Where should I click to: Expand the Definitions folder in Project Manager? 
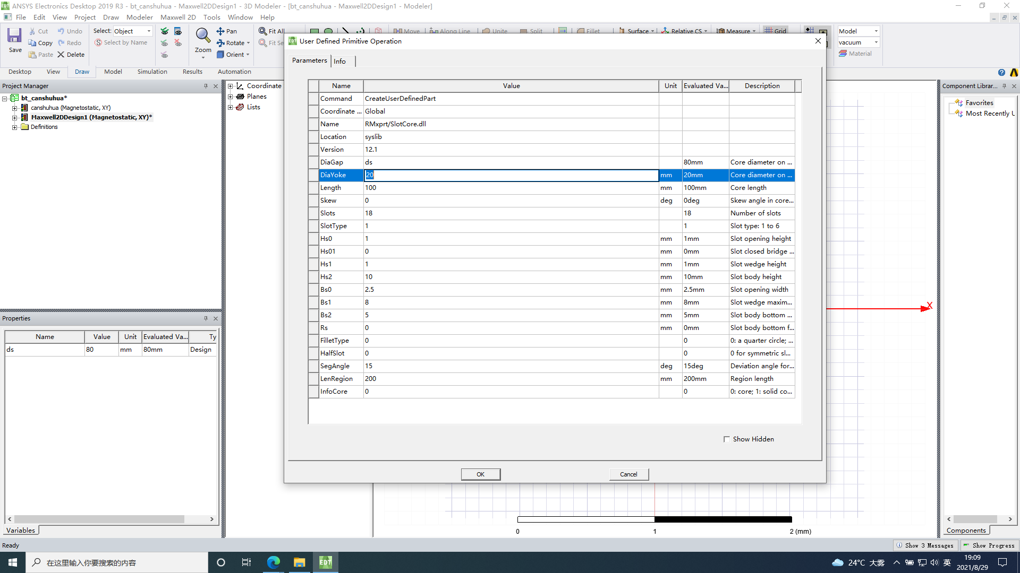tap(15, 127)
